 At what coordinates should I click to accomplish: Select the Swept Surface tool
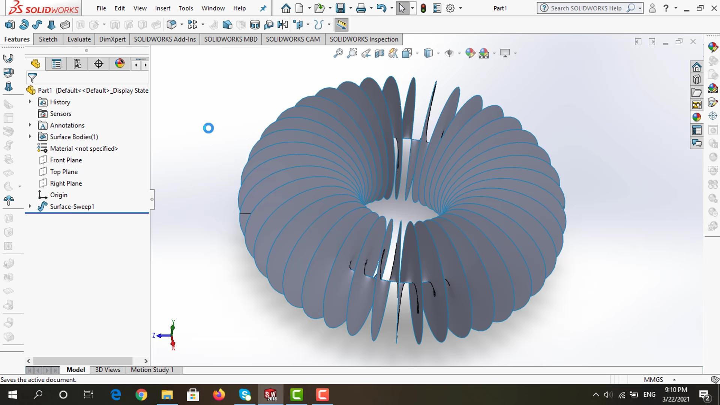coord(37,24)
